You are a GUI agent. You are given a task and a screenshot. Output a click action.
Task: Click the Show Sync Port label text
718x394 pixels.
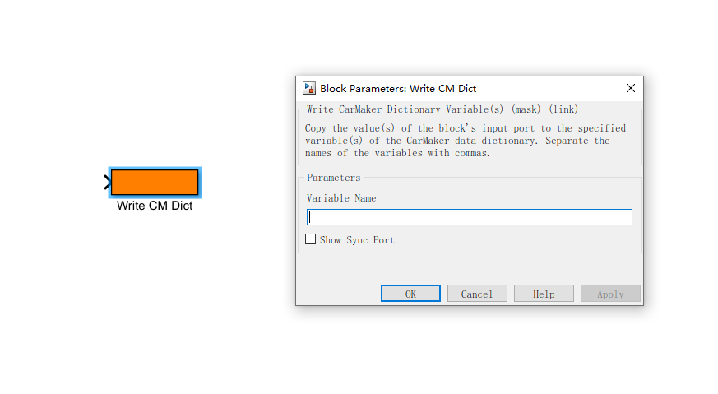click(357, 240)
